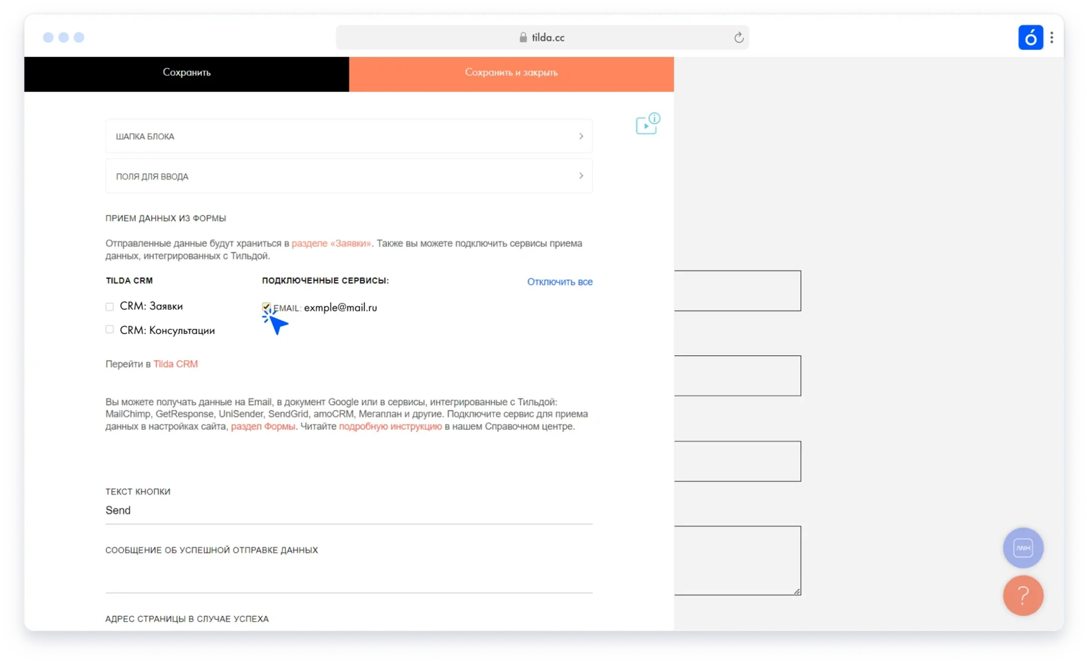
Task: Follow the Tilda CRM link
Action: point(175,364)
